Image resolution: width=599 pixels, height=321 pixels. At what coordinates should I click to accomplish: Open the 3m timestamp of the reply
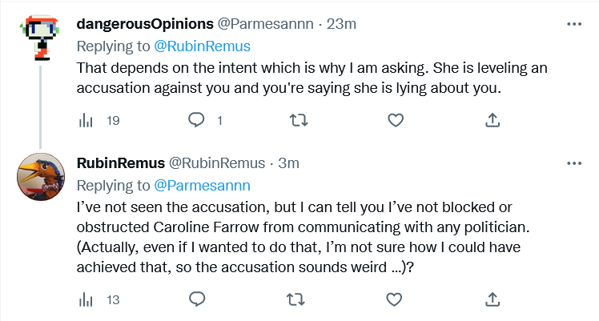tap(288, 163)
